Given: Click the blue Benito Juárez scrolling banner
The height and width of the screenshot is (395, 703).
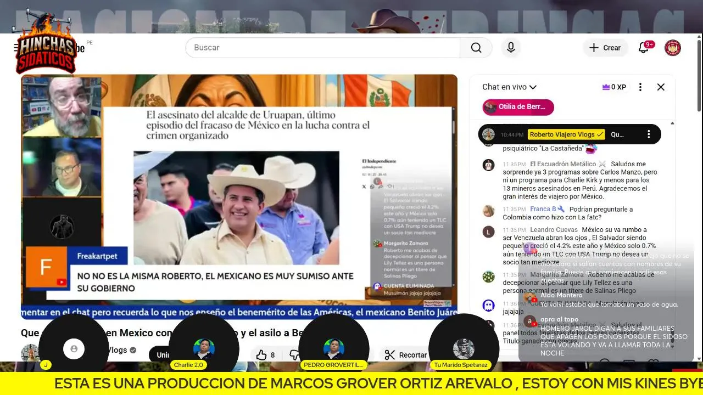Looking at the screenshot, I should point(239,313).
